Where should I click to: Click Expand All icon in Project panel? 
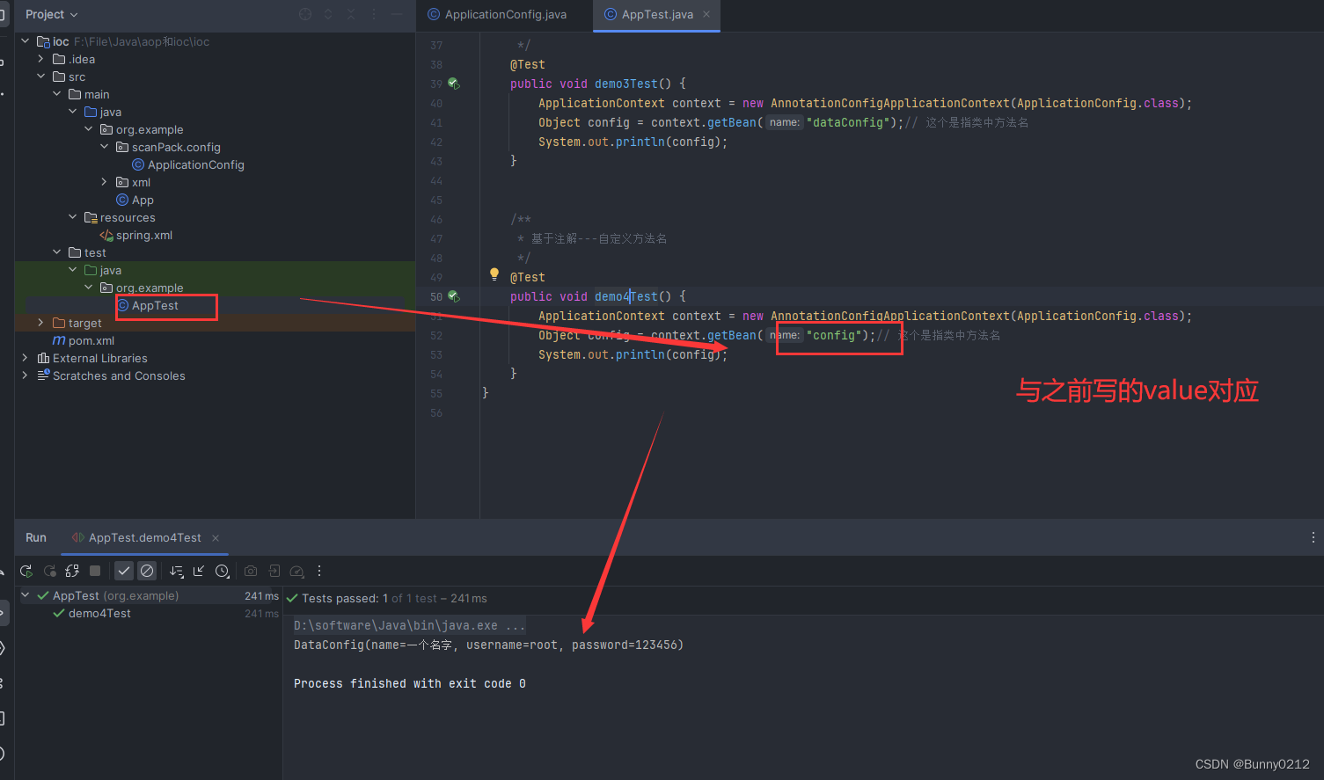[328, 14]
